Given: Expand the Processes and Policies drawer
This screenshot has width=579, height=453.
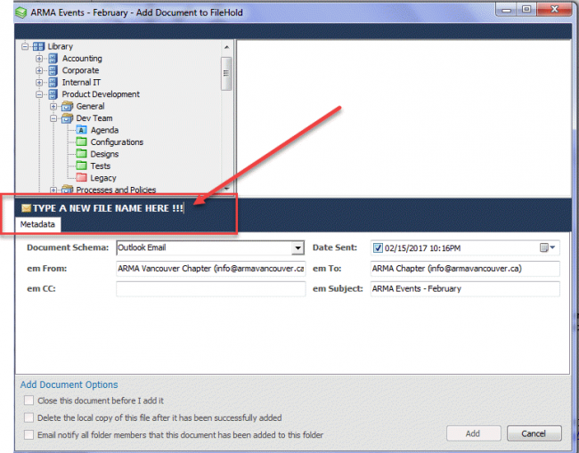Looking at the screenshot, I should [53, 190].
